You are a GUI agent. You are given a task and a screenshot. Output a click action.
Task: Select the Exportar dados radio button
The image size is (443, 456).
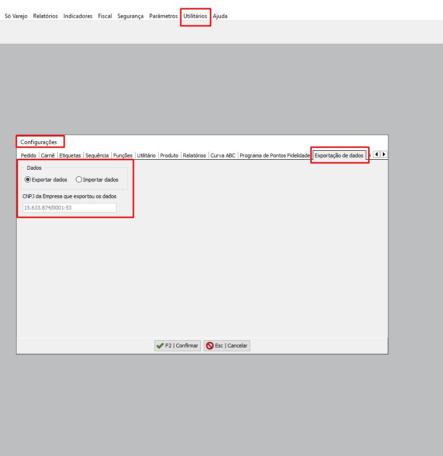(x=28, y=180)
